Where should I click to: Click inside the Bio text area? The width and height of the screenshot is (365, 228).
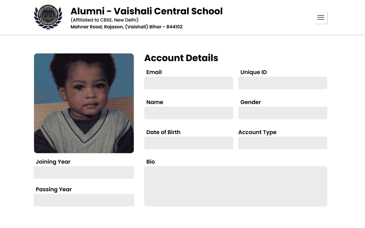click(x=236, y=186)
